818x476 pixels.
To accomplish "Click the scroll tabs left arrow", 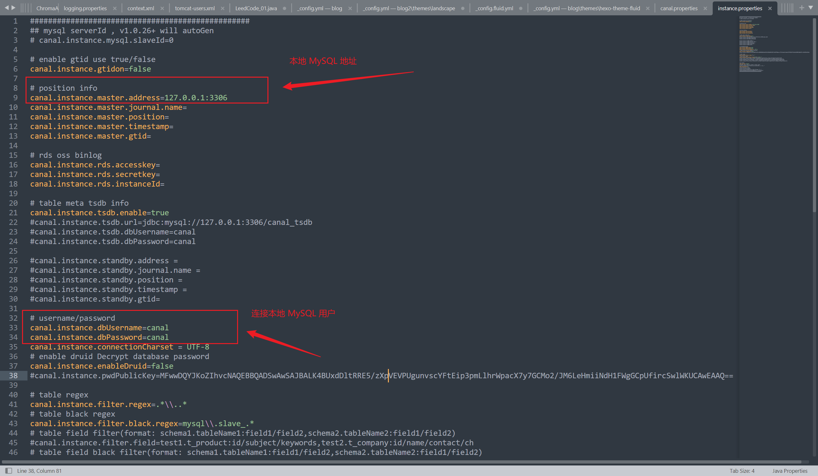I will [x=6, y=7].
